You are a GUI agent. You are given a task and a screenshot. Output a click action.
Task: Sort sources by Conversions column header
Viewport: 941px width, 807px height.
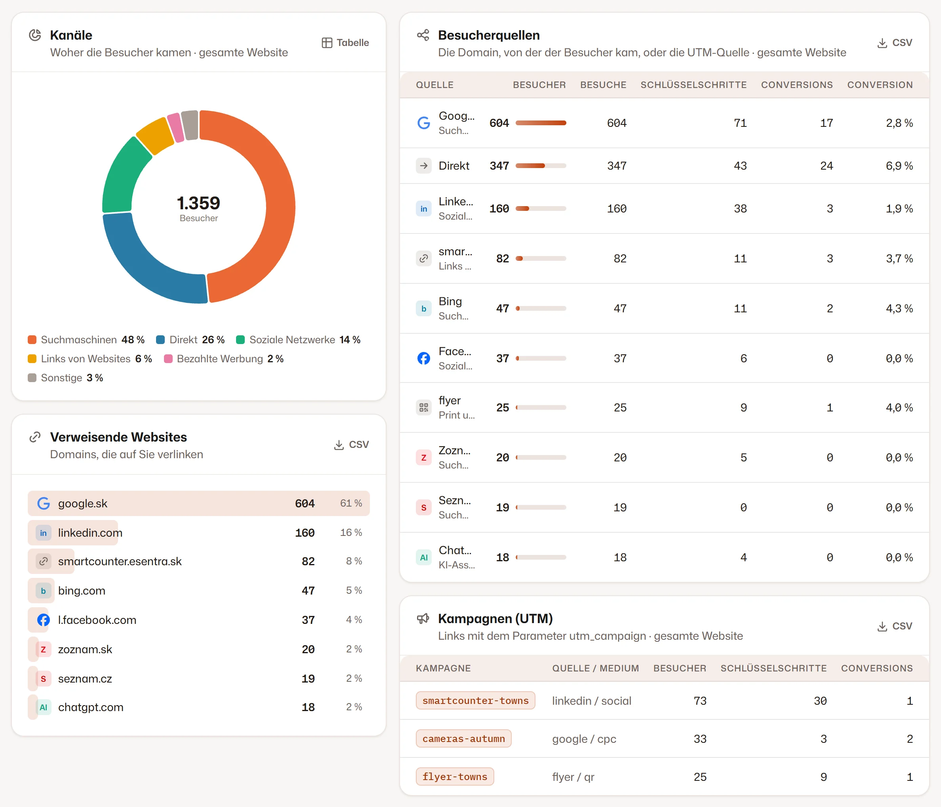796,85
